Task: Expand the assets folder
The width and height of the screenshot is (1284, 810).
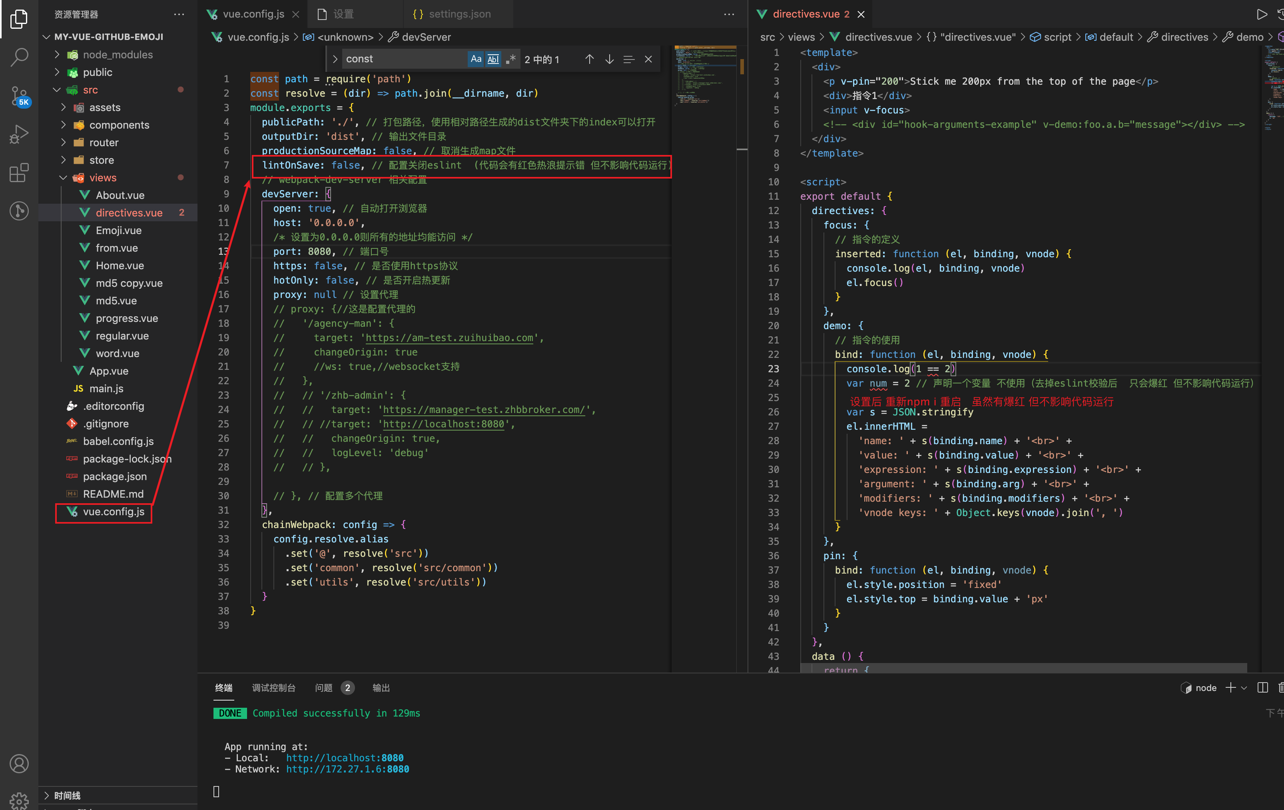Action: click(64, 107)
